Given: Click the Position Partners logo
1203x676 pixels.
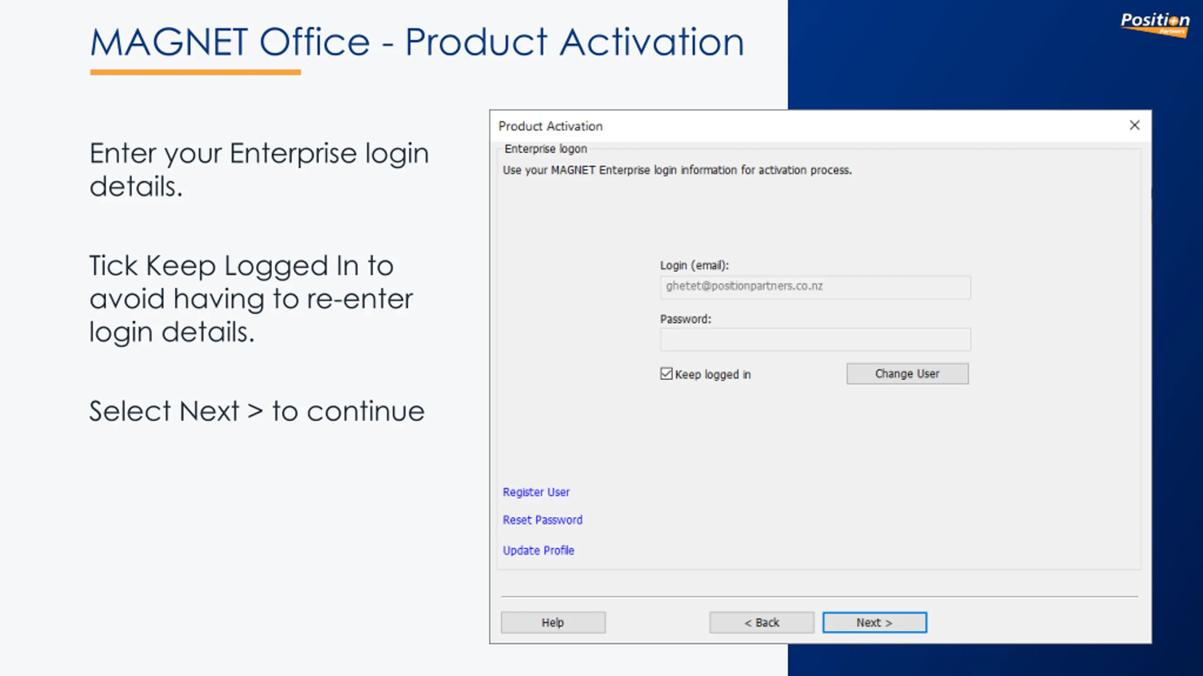Looking at the screenshot, I should 1155,24.
